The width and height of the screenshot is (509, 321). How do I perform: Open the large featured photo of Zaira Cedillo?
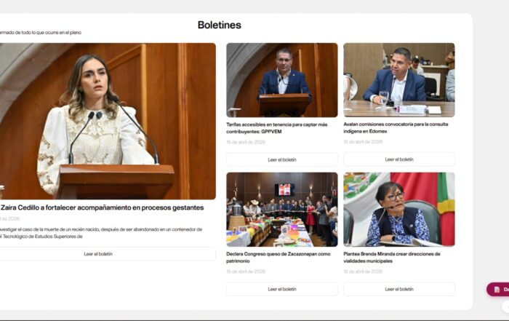click(x=108, y=120)
